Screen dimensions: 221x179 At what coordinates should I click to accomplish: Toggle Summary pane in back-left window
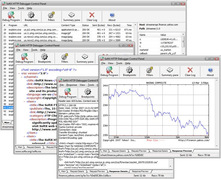[x=72, y=17]
